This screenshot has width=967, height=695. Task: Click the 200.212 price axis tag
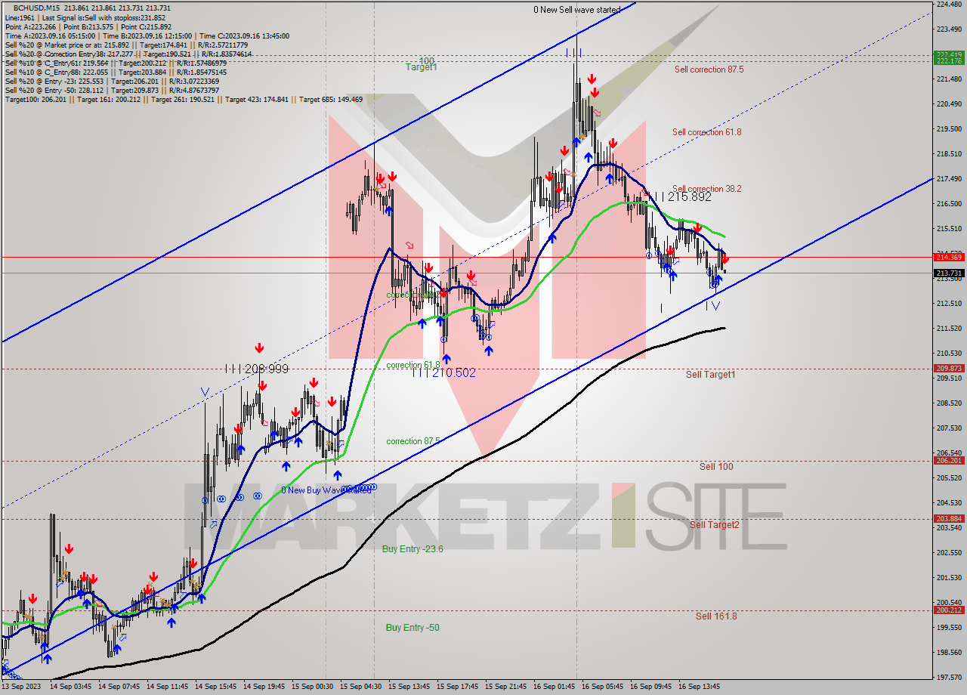949,610
